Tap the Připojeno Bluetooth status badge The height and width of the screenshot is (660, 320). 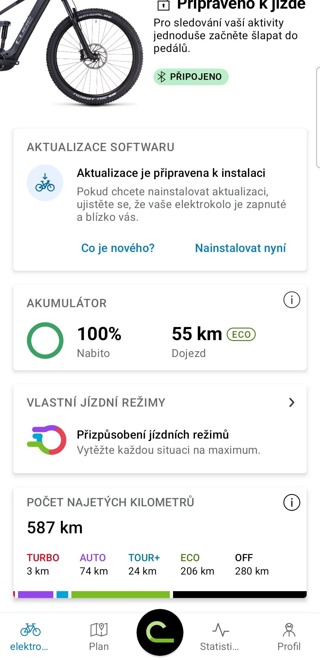[x=191, y=77]
